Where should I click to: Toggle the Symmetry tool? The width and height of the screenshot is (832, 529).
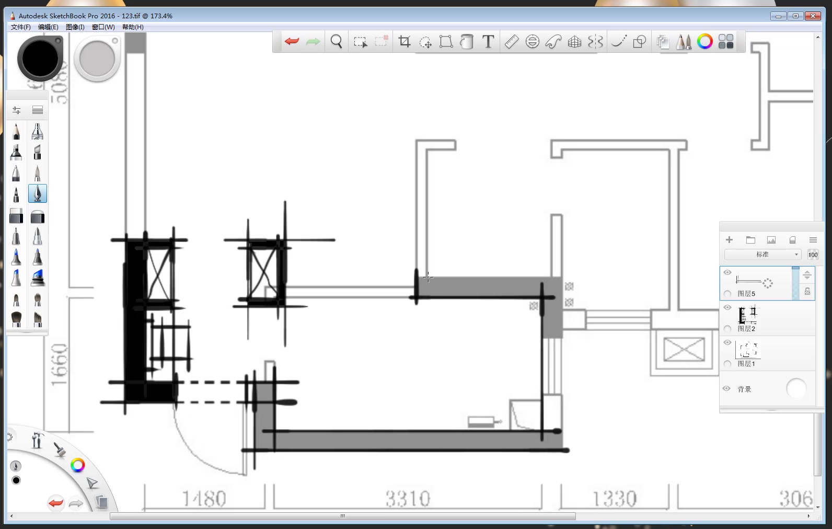pos(595,41)
